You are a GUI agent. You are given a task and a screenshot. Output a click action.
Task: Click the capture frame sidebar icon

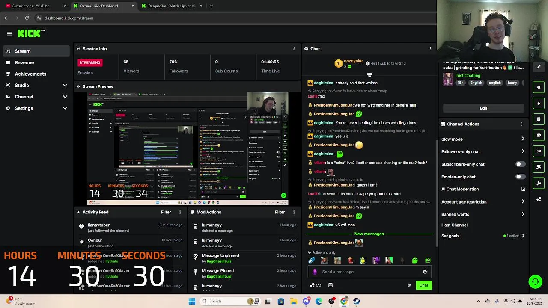(x=539, y=87)
